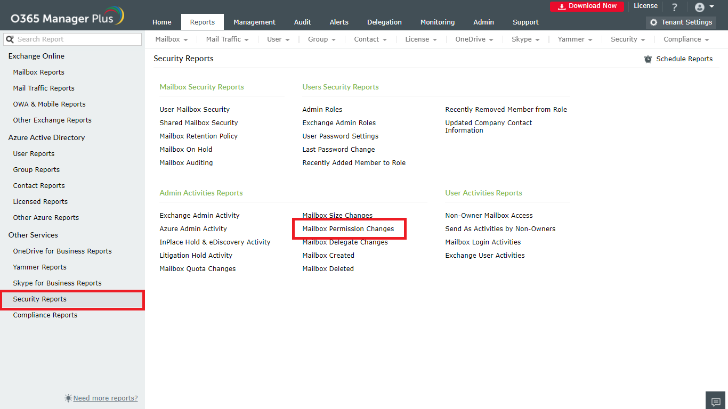The width and height of the screenshot is (728, 409).
Task: Click the chat message icon
Action: [x=716, y=401]
